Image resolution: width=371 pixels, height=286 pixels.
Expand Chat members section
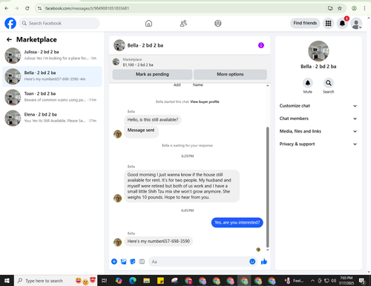pos(318,119)
